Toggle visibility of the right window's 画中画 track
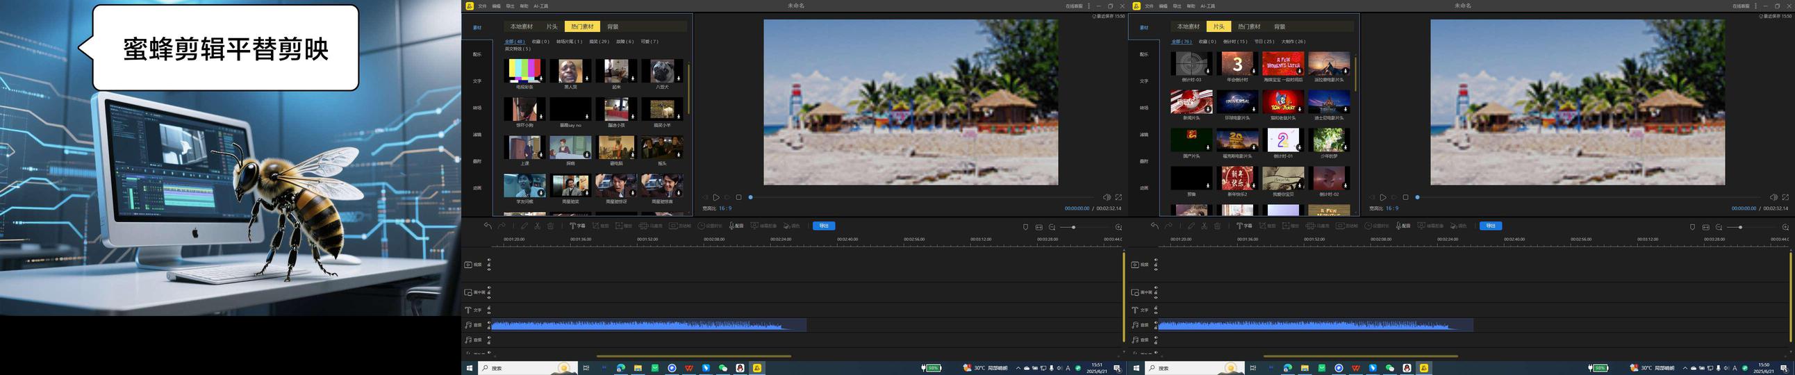Image resolution: width=1795 pixels, height=375 pixels. tap(1156, 289)
